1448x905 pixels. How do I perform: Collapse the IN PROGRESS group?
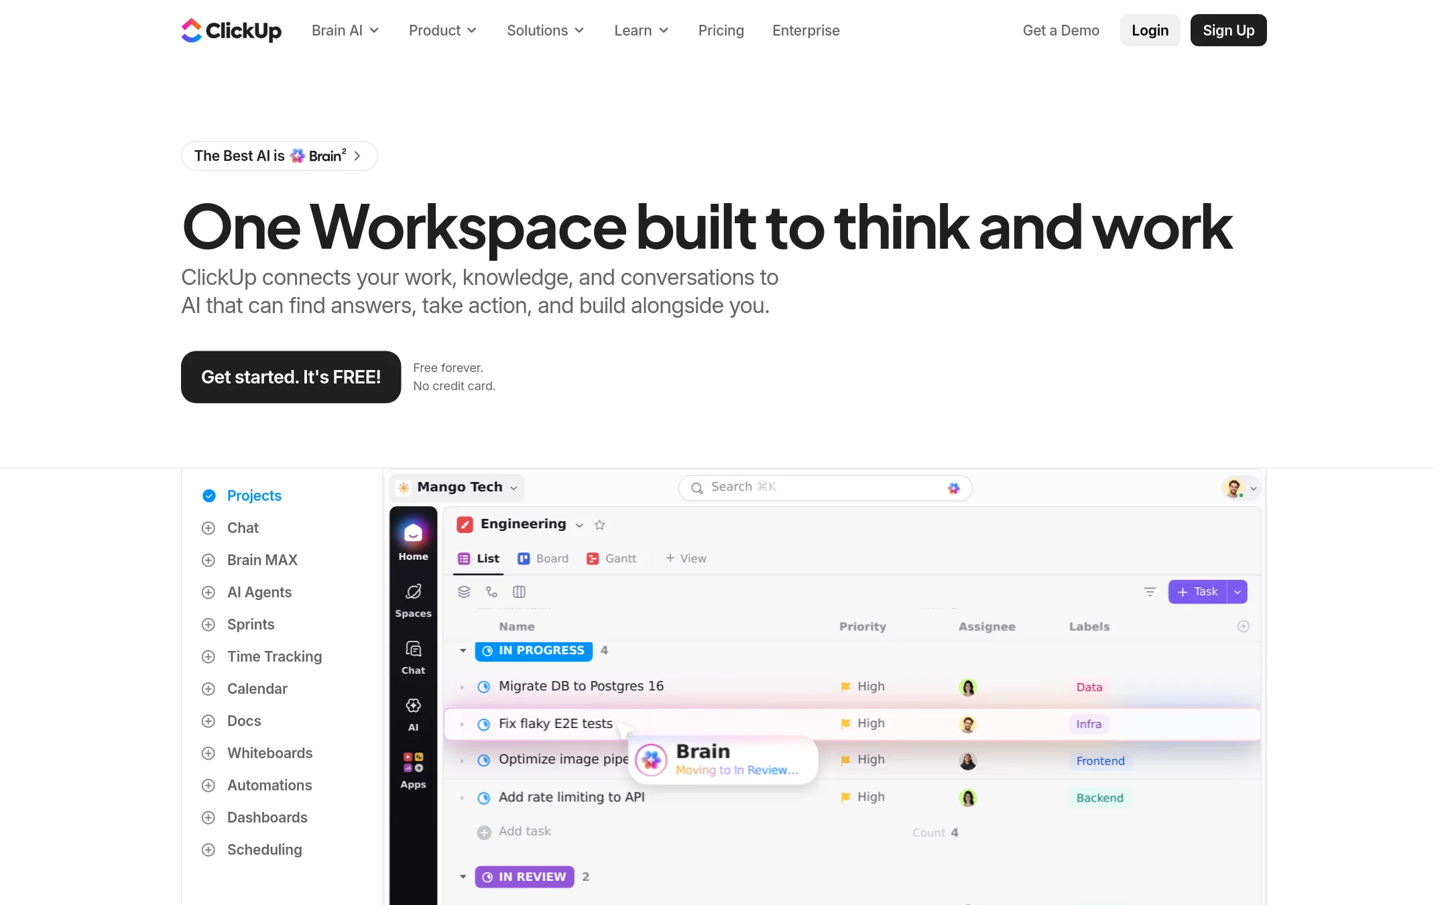pos(463,650)
